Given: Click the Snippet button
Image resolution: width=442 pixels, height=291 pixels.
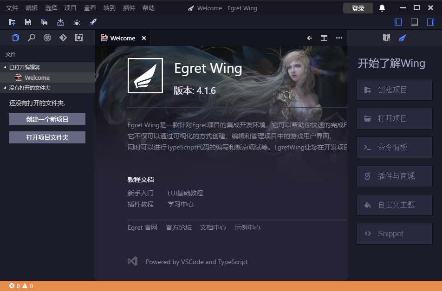Looking at the screenshot, I should (394, 233).
